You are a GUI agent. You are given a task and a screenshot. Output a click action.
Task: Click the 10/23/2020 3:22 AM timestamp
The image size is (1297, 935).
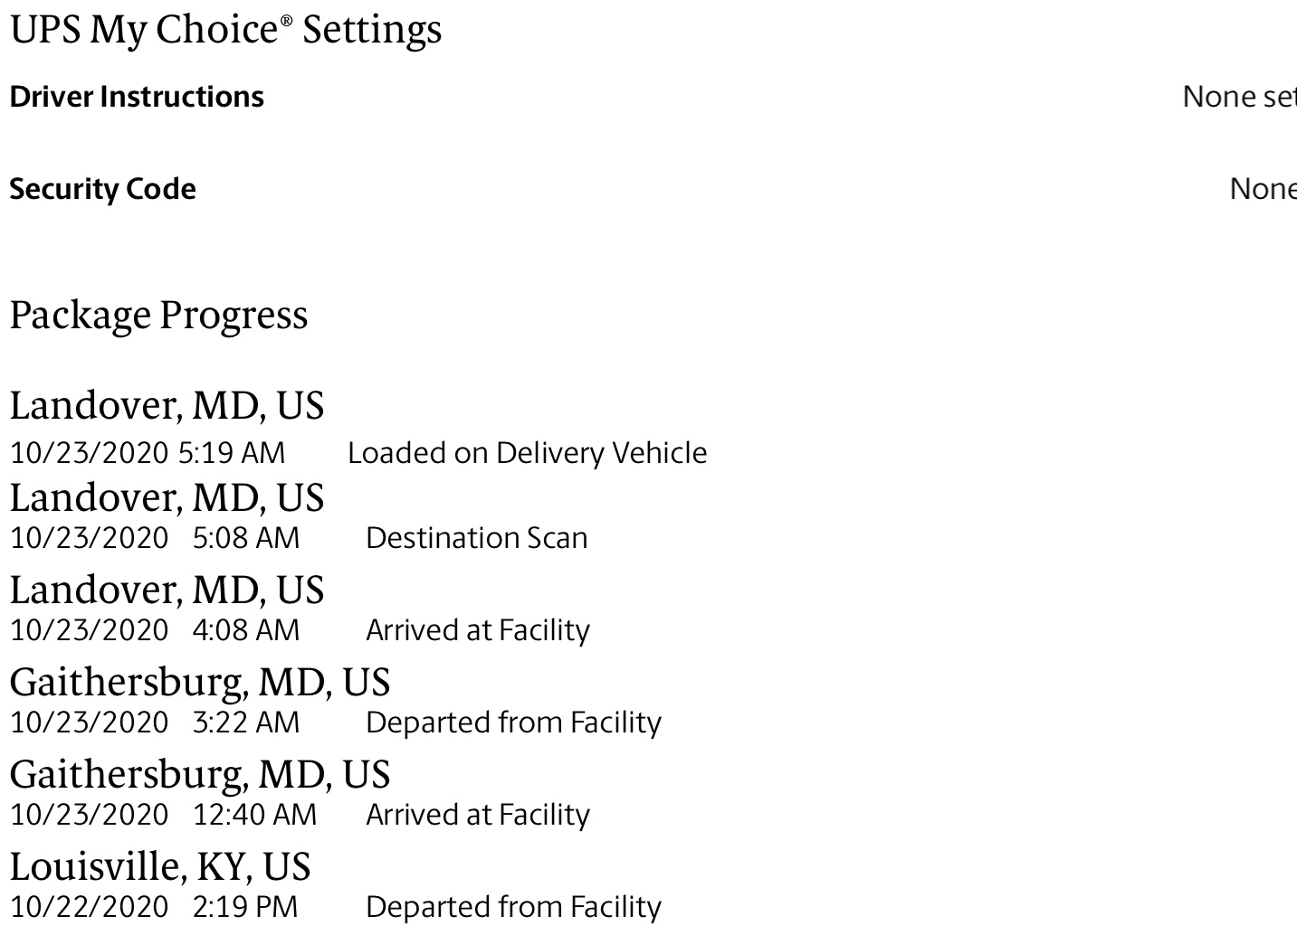pyautogui.click(x=155, y=722)
